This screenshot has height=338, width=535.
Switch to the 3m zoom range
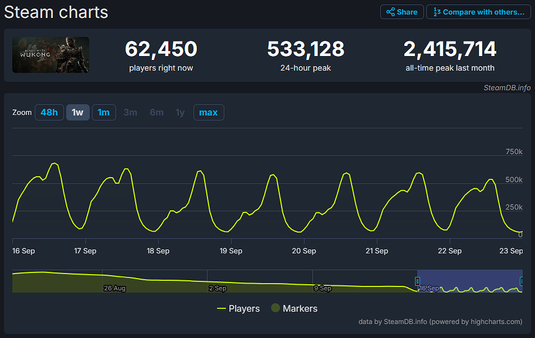click(130, 112)
